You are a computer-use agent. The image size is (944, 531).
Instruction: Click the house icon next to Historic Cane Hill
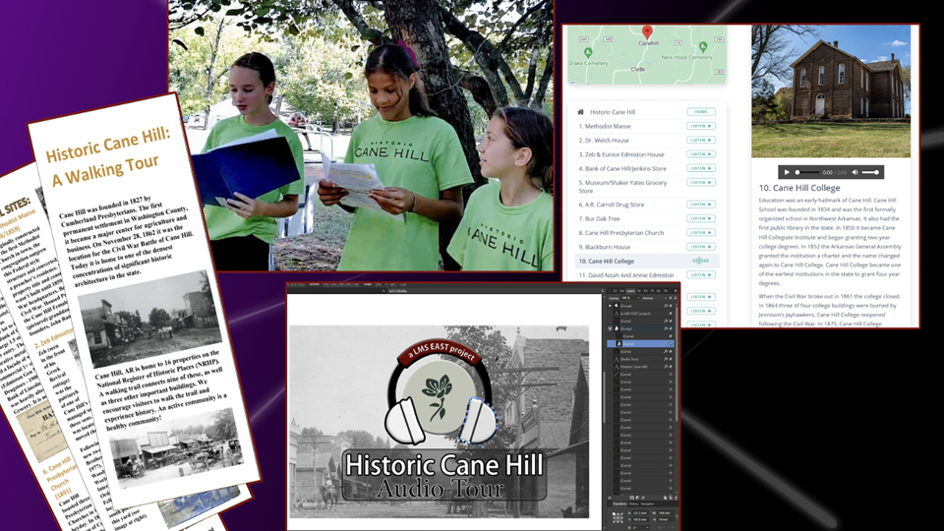580,111
